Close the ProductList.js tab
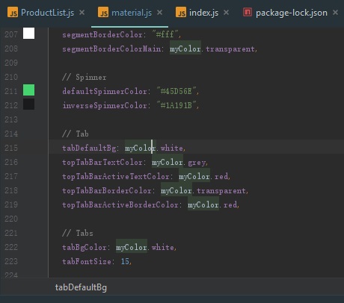Viewport: 344px width, 303px height. pos(82,13)
